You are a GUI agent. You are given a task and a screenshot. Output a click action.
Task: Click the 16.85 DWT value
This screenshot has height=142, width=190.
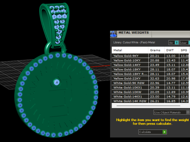point(171,101)
